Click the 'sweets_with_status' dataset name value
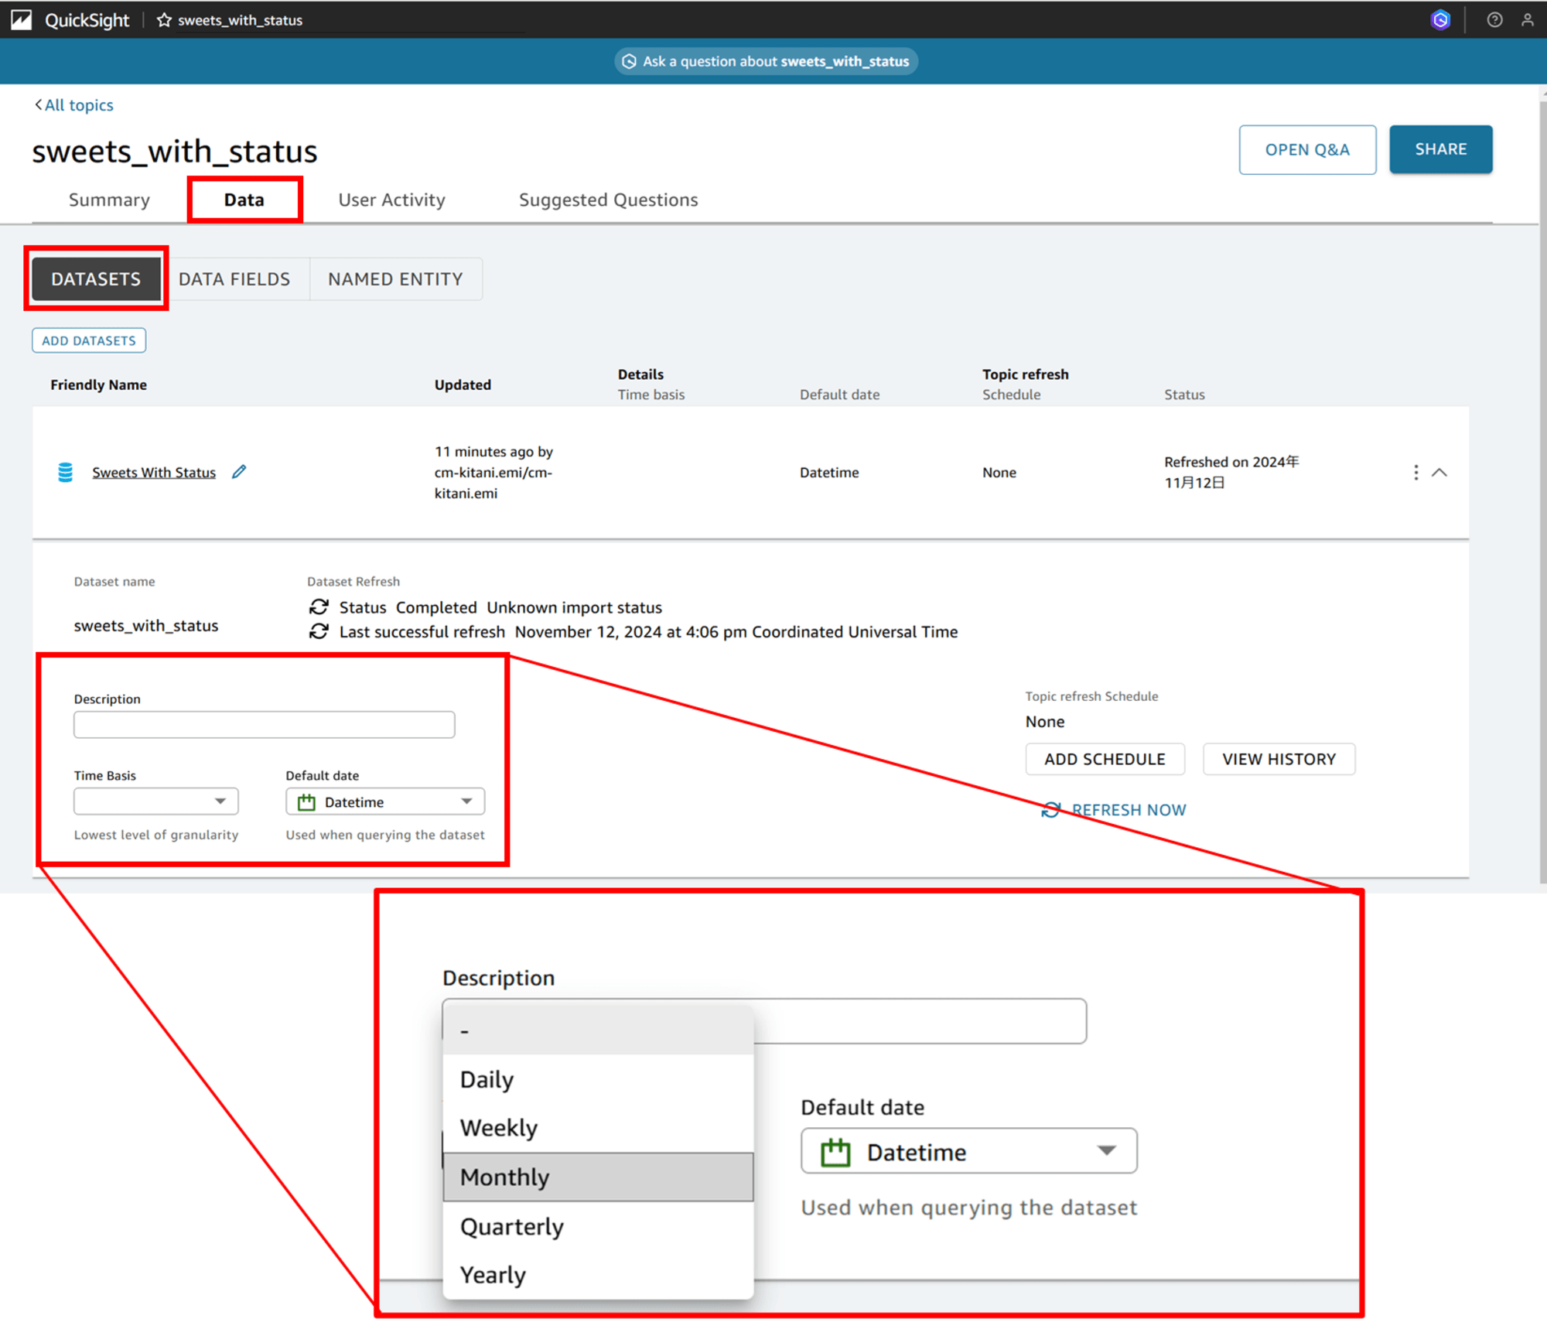Image resolution: width=1547 pixels, height=1319 pixels. (x=146, y=625)
